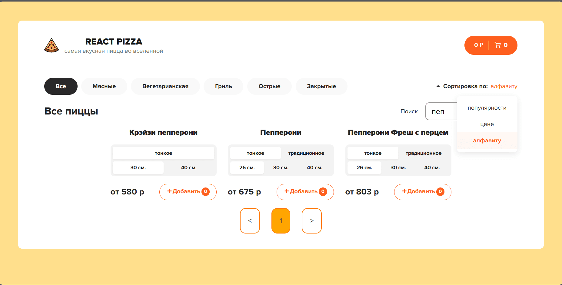Image resolution: width=562 pixels, height=285 pixels.
Task: Open the shopping cart icon
Action: 497,45
